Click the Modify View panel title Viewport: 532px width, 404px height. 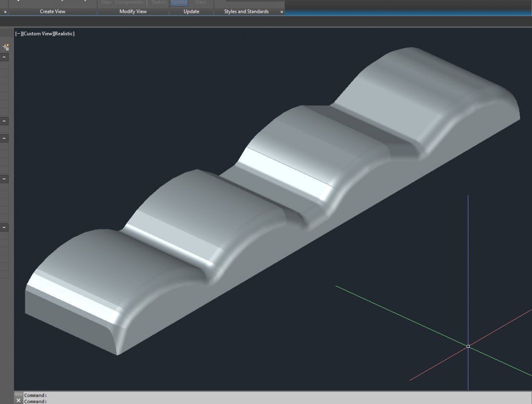133,12
